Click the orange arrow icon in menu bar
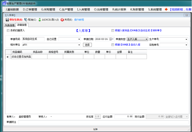Screen dimensions: 192x132 tap(166, 9)
